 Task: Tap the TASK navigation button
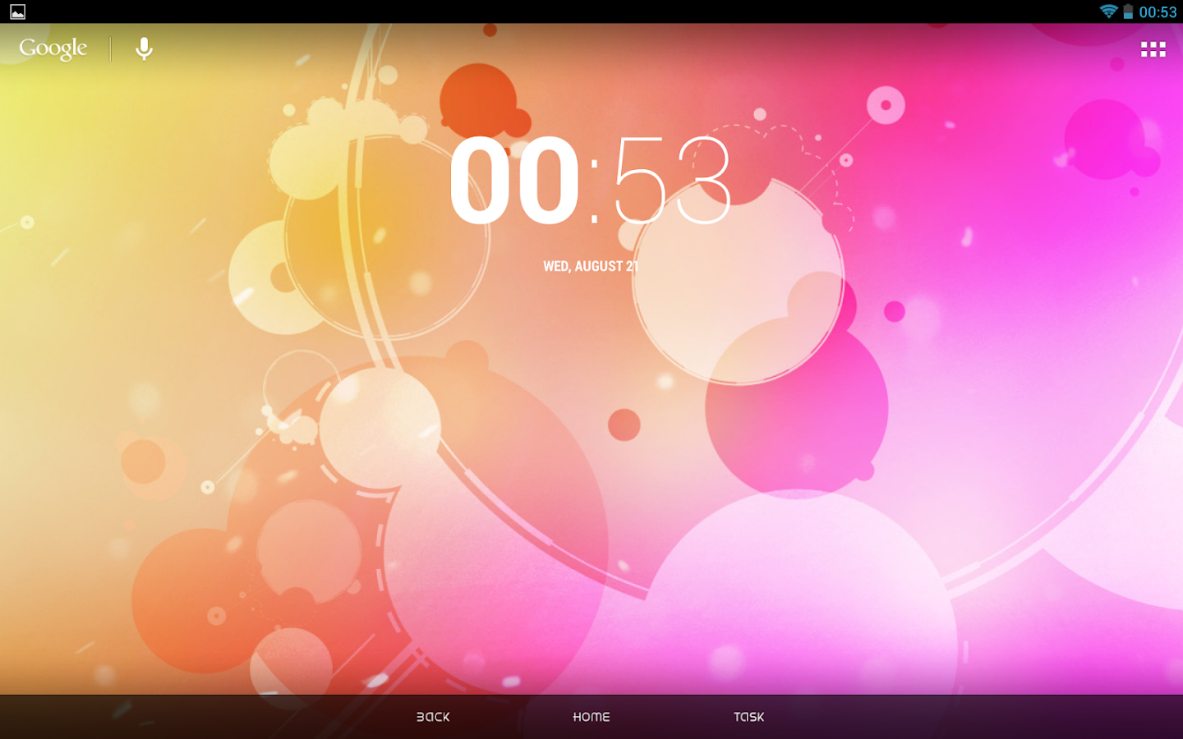[749, 717]
